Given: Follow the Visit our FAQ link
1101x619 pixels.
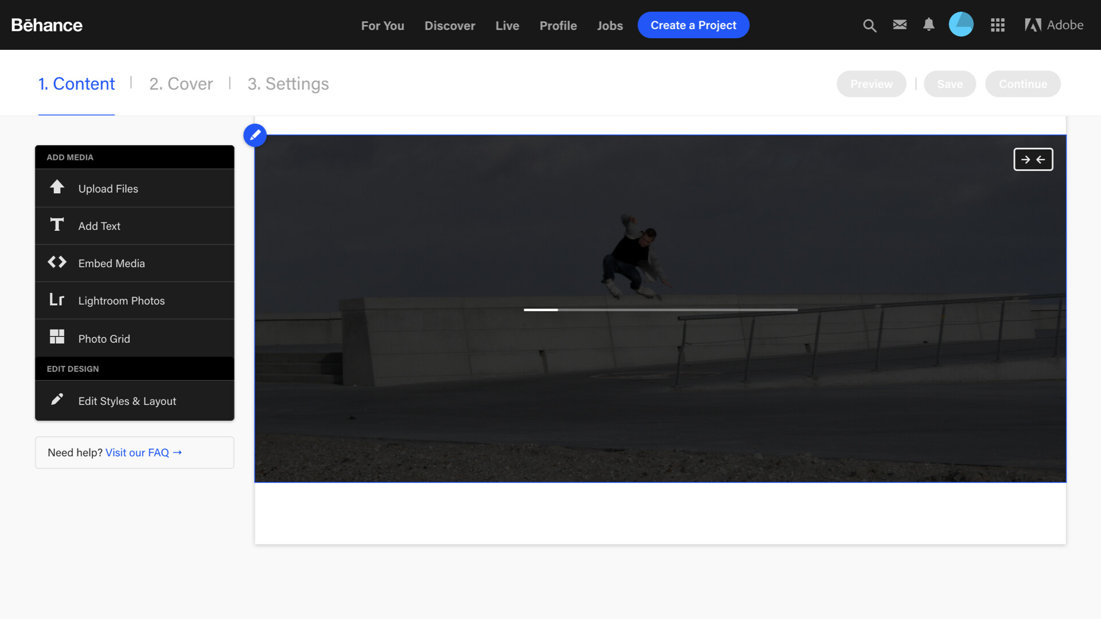Looking at the screenshot, I should (143, 453).
